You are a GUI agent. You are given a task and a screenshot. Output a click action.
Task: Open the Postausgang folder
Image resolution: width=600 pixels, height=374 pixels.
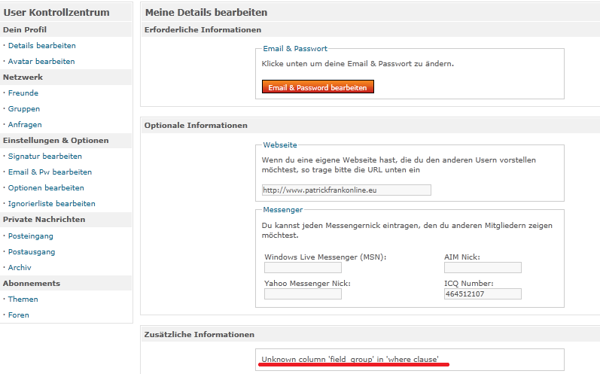32,252
